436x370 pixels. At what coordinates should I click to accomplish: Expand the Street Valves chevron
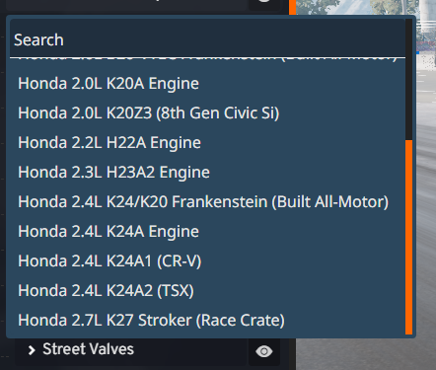click(32, 350)
